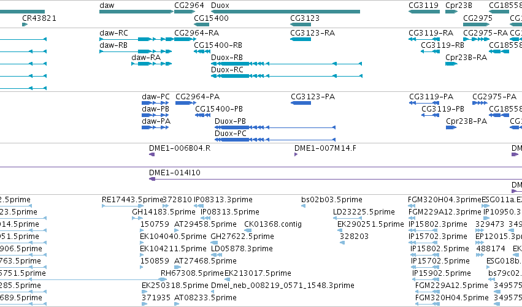Click the CG3119-RB transcript label
Image resolution: width=522 pixels, height=307 pixels.
tap(442, 45)
